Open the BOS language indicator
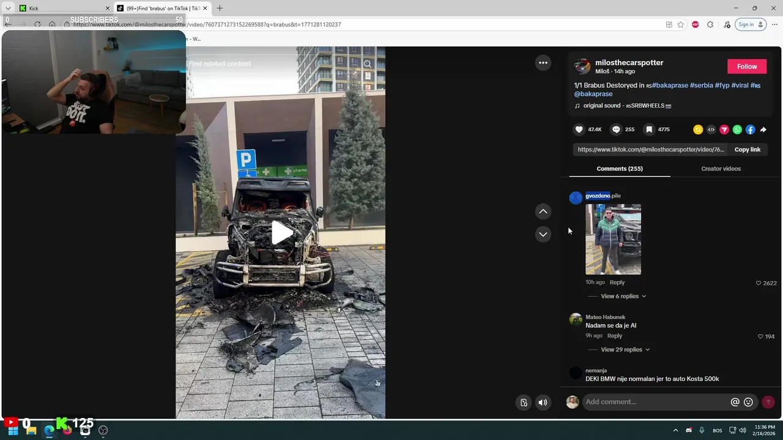This screenshot has width=783, height=440. click(718, 430)
